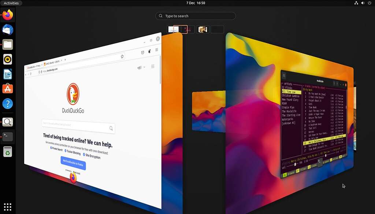Open the system status menu in the top bar
Viewport: 375px width, 214px height.
(363, 3)
